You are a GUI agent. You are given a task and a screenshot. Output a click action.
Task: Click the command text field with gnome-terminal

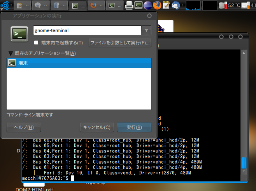coord(87,30)
